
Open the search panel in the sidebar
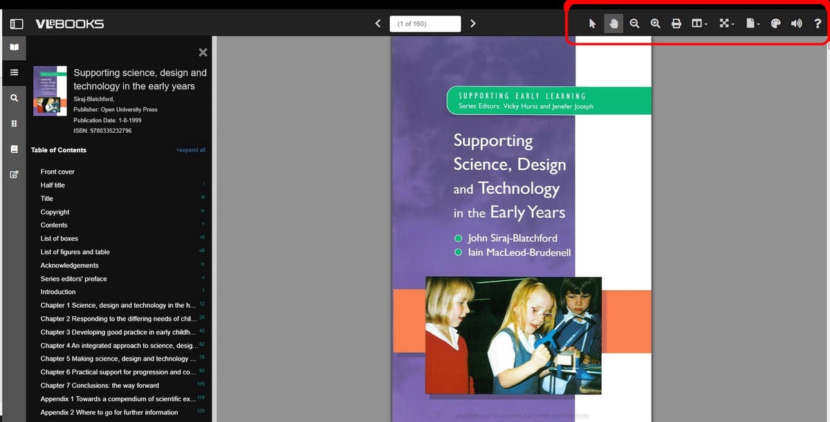point(14,98)
